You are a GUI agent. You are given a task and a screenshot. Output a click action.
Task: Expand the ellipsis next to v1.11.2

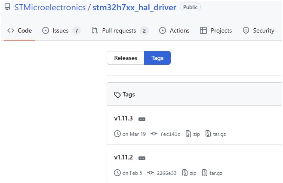(x=142, y=158)
